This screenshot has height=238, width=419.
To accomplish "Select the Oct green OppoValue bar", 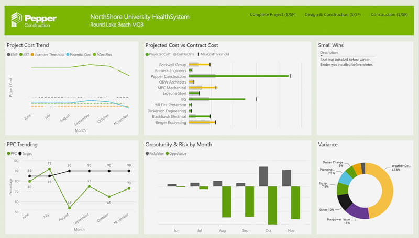I will point(272,206).
